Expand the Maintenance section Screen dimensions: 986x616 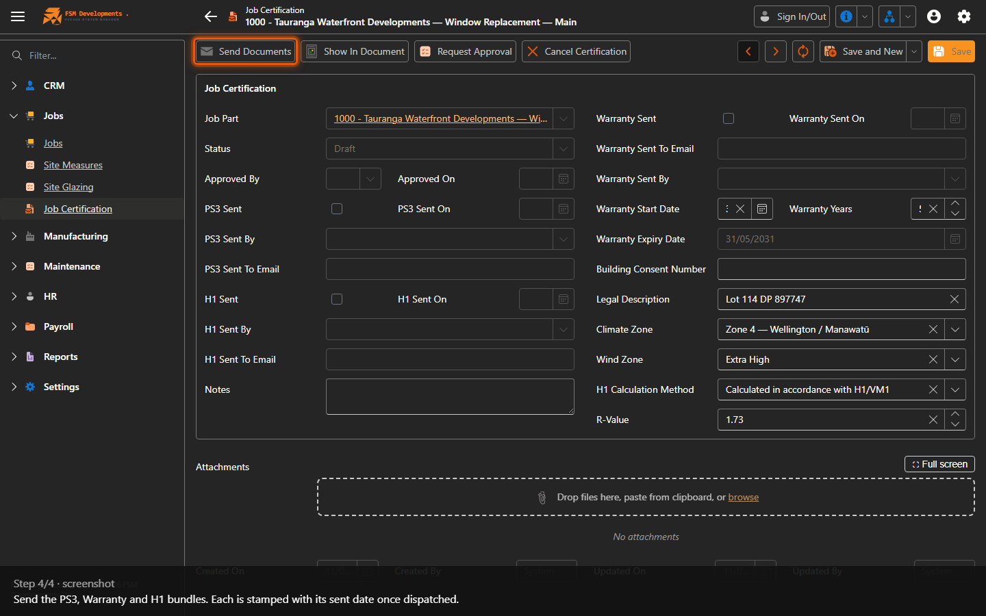point(14,266)
